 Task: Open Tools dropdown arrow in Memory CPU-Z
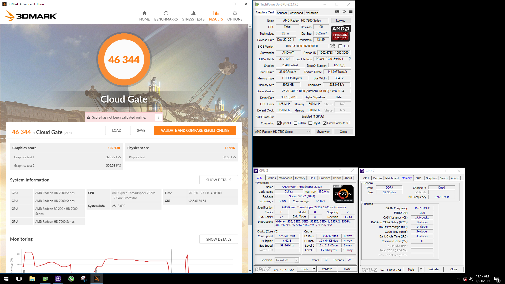coord(421,269)
